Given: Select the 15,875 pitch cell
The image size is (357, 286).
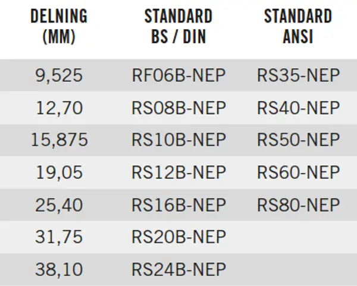Looking at the screenshot, I should (x=59, y=140).
